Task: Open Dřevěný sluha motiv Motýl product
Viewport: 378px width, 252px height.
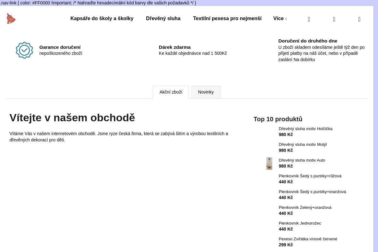Action: [x=303, y=145]
